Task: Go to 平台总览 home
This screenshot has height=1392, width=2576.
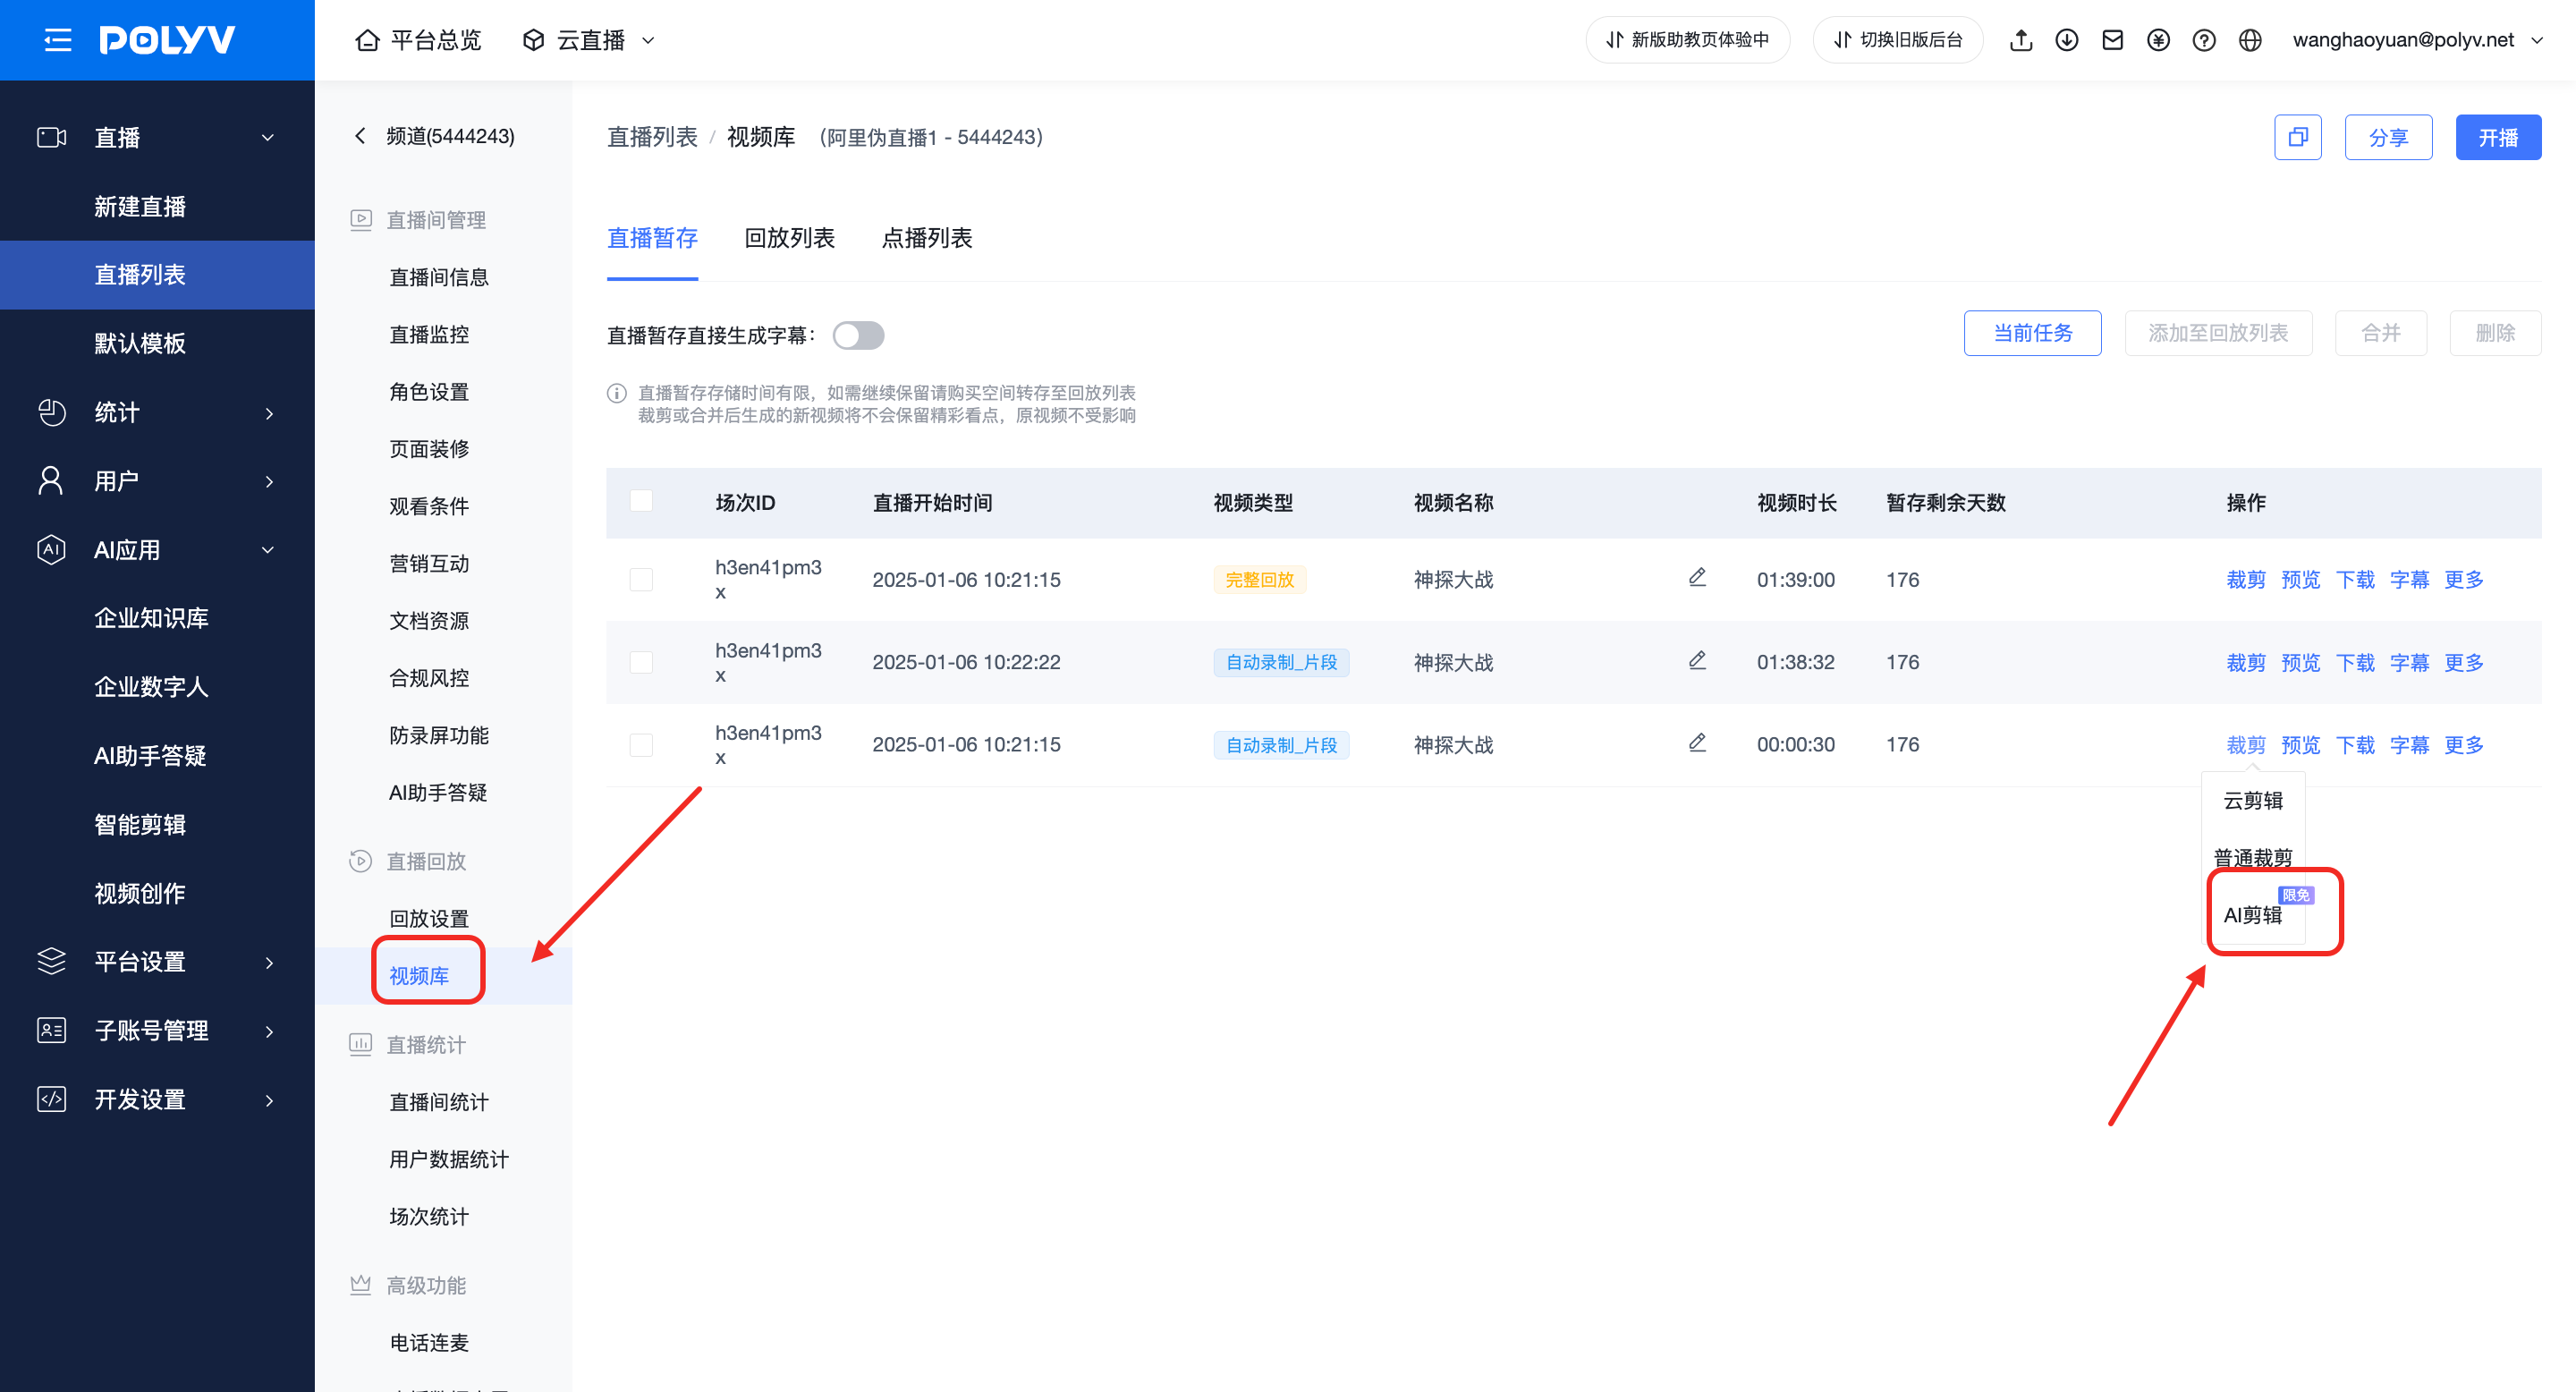Action: tap(418, 40)
